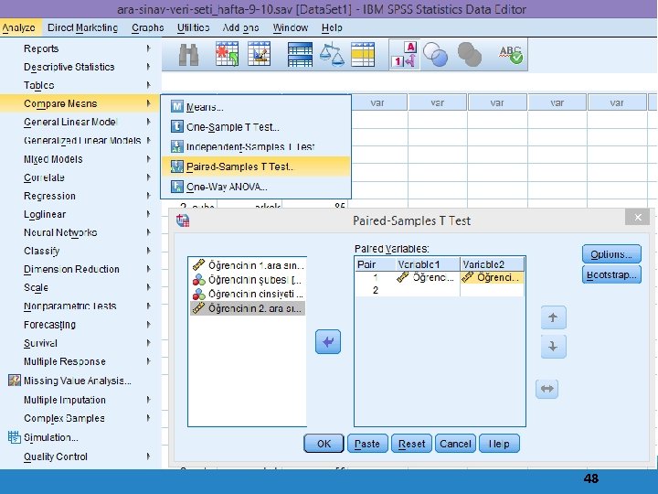Viewport: 658px width, 494px height.
Task: Open the Classify submenu
Action: click(81, 251)
